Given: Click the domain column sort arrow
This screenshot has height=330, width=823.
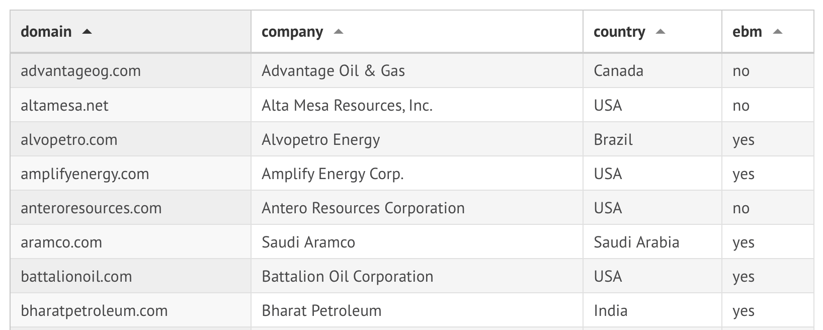Looking at the screenshot, I should click(x=87, y=32).
